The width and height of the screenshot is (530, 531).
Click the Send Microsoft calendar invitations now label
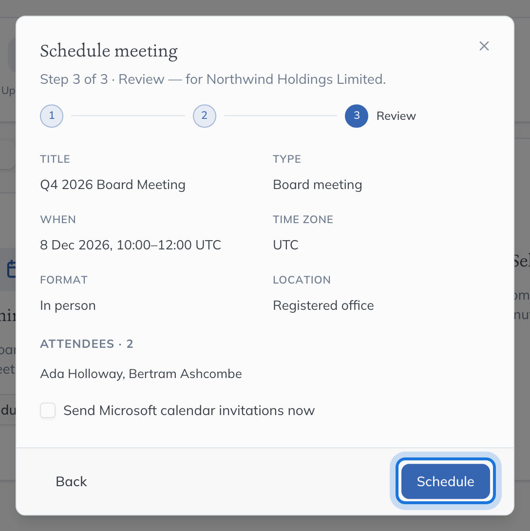(189, 411)
